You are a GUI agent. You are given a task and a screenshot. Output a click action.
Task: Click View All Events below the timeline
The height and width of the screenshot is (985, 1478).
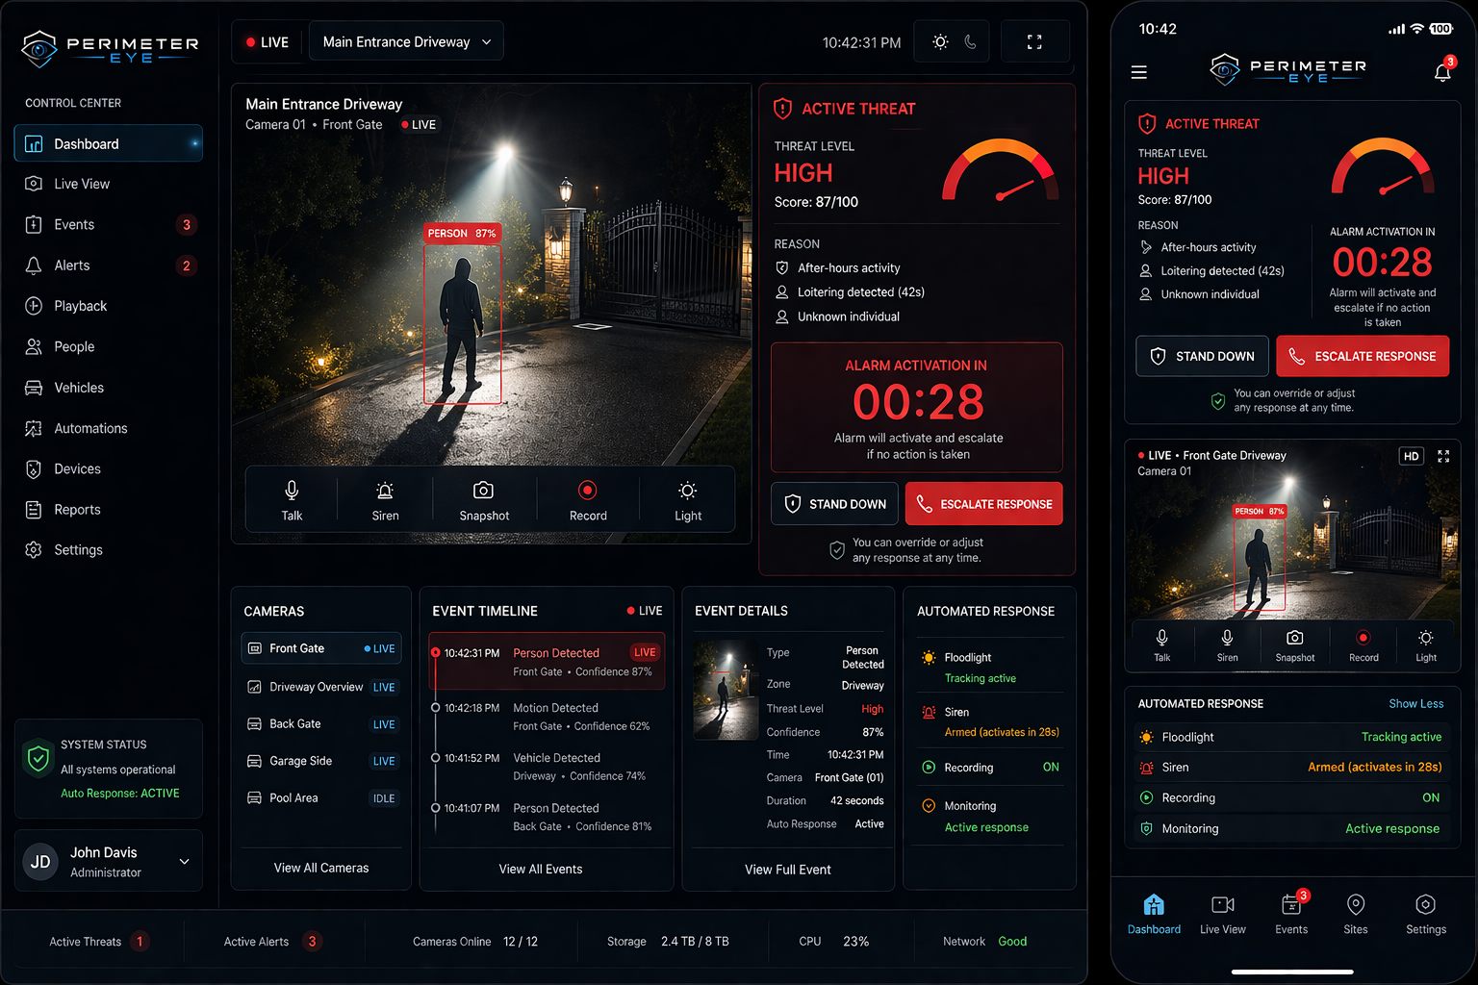click(541, 869)
